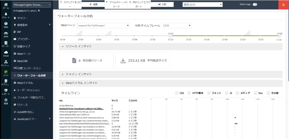Click the マイルストーンのマーク button
This screenshot has height=139, width=289.
click(116, 4)
